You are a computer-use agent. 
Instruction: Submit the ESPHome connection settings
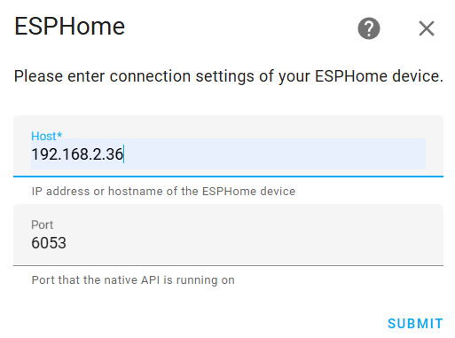tap(415, 324)
